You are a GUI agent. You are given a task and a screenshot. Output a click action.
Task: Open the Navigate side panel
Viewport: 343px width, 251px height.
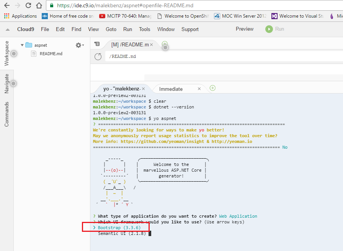7,84
